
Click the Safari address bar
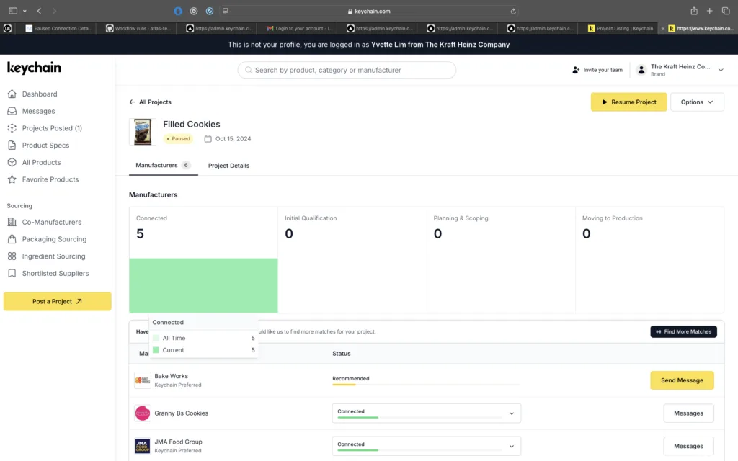369,12
